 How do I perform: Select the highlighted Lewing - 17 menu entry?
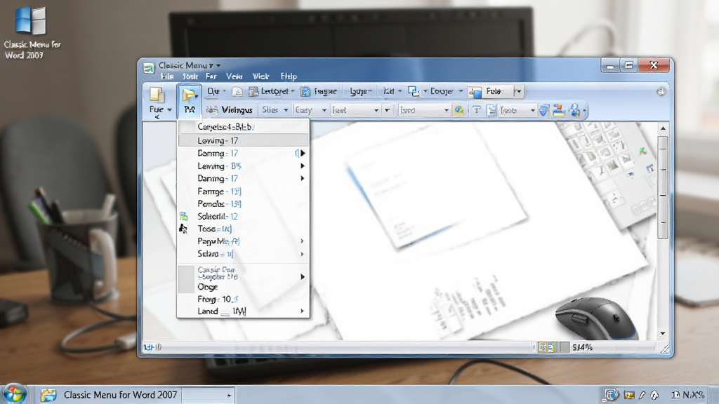pos(243,140)
